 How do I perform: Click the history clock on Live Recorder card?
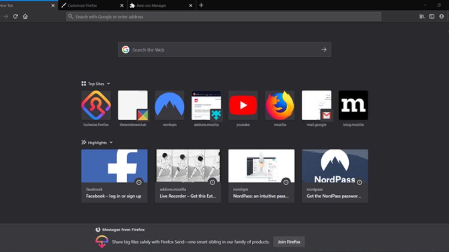coord(213,182)
